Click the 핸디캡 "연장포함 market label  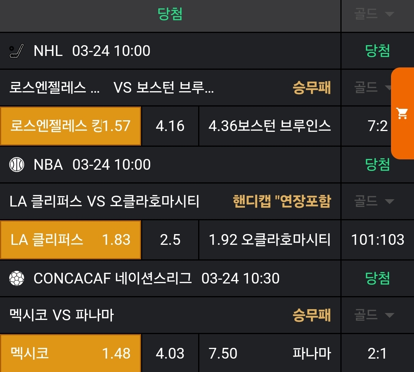pos(281,201)
